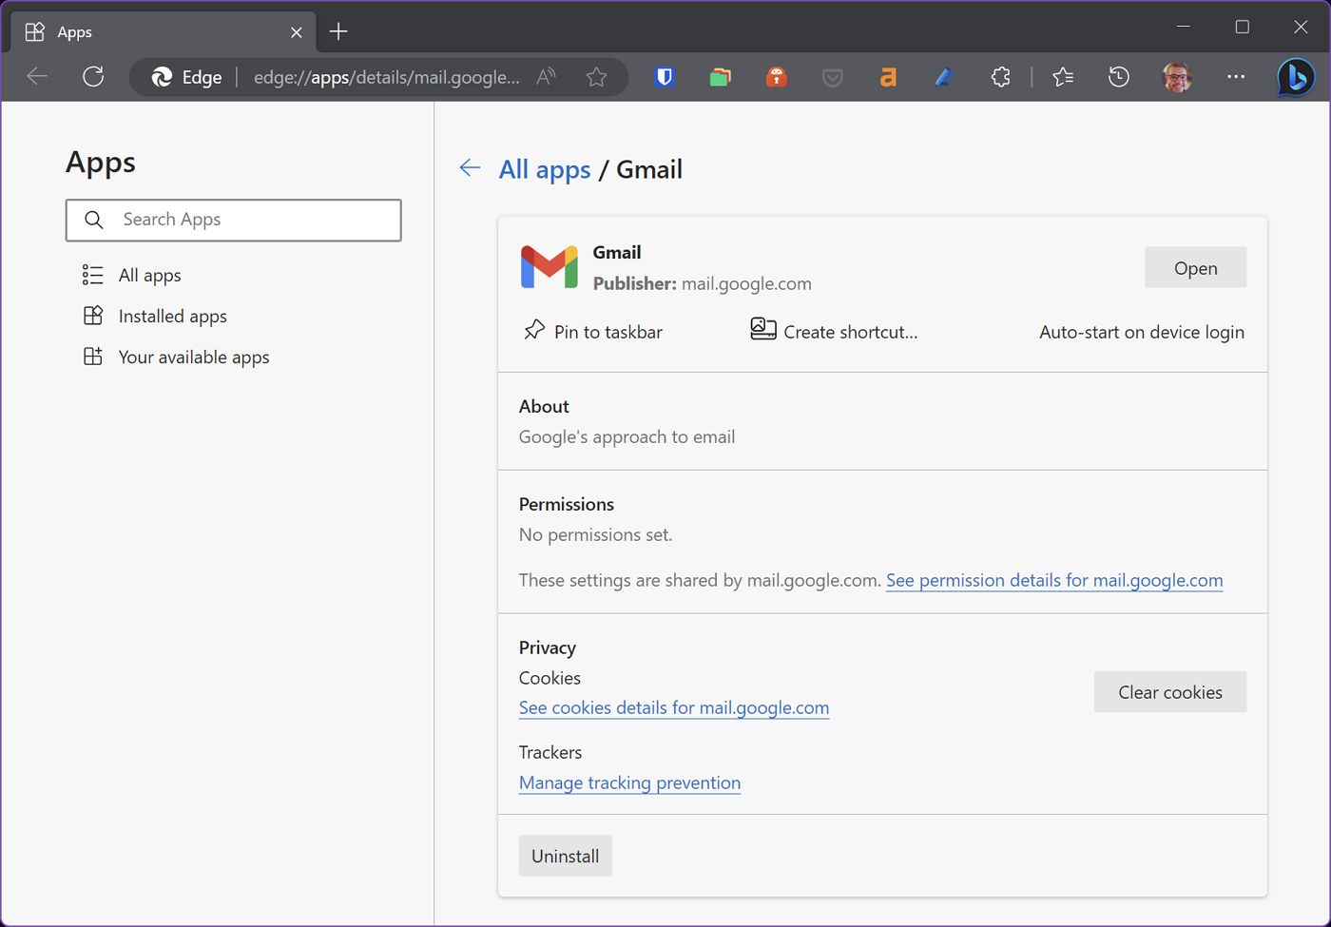Open the orange letter 'a' extension
This screenshot has height=927, width=1331.
pos(888,77)
